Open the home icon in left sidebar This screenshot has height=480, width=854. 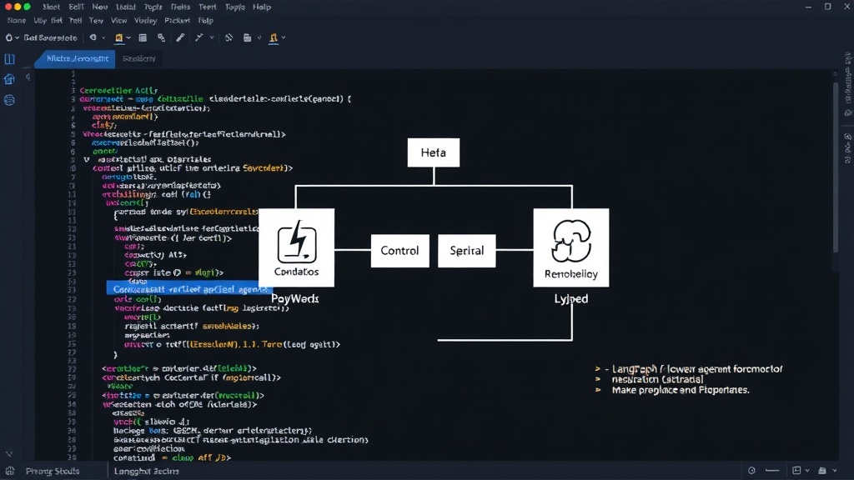[x=9, y=79]
